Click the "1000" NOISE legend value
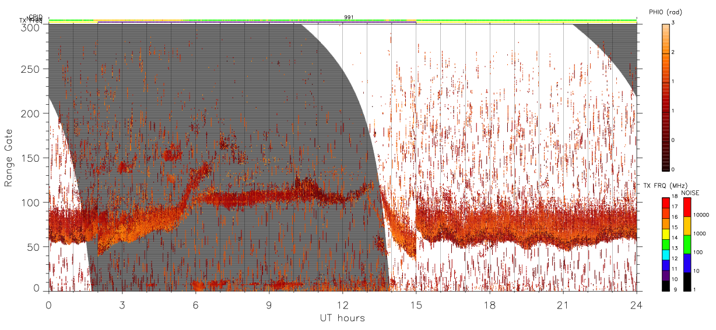The height and width of the screenshot is (330, 716). coord(700,233)
